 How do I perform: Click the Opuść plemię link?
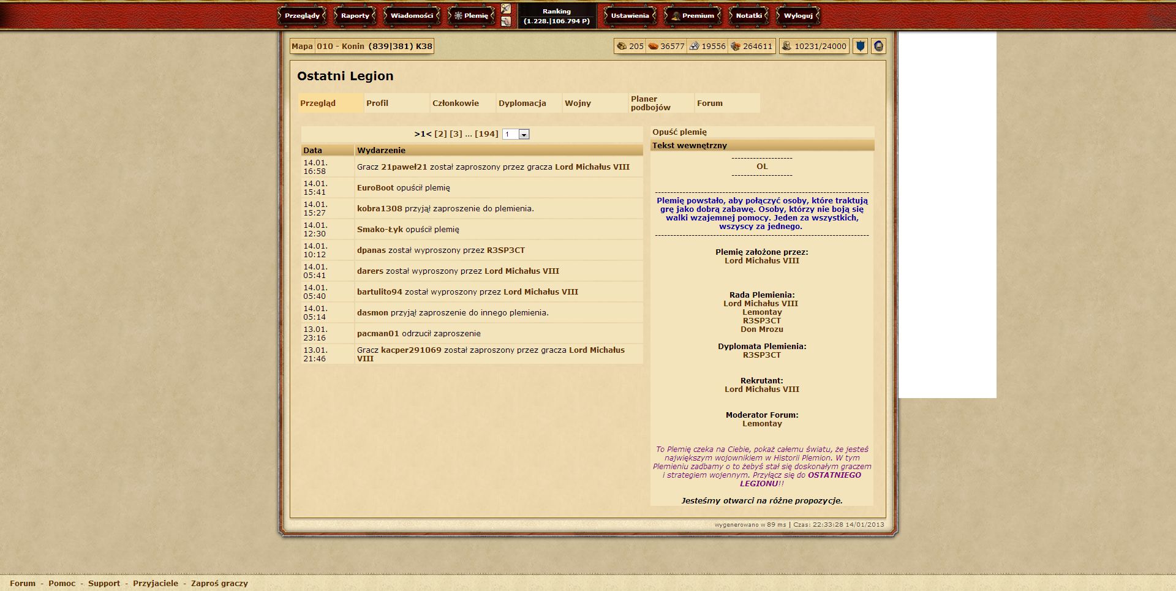679,132
